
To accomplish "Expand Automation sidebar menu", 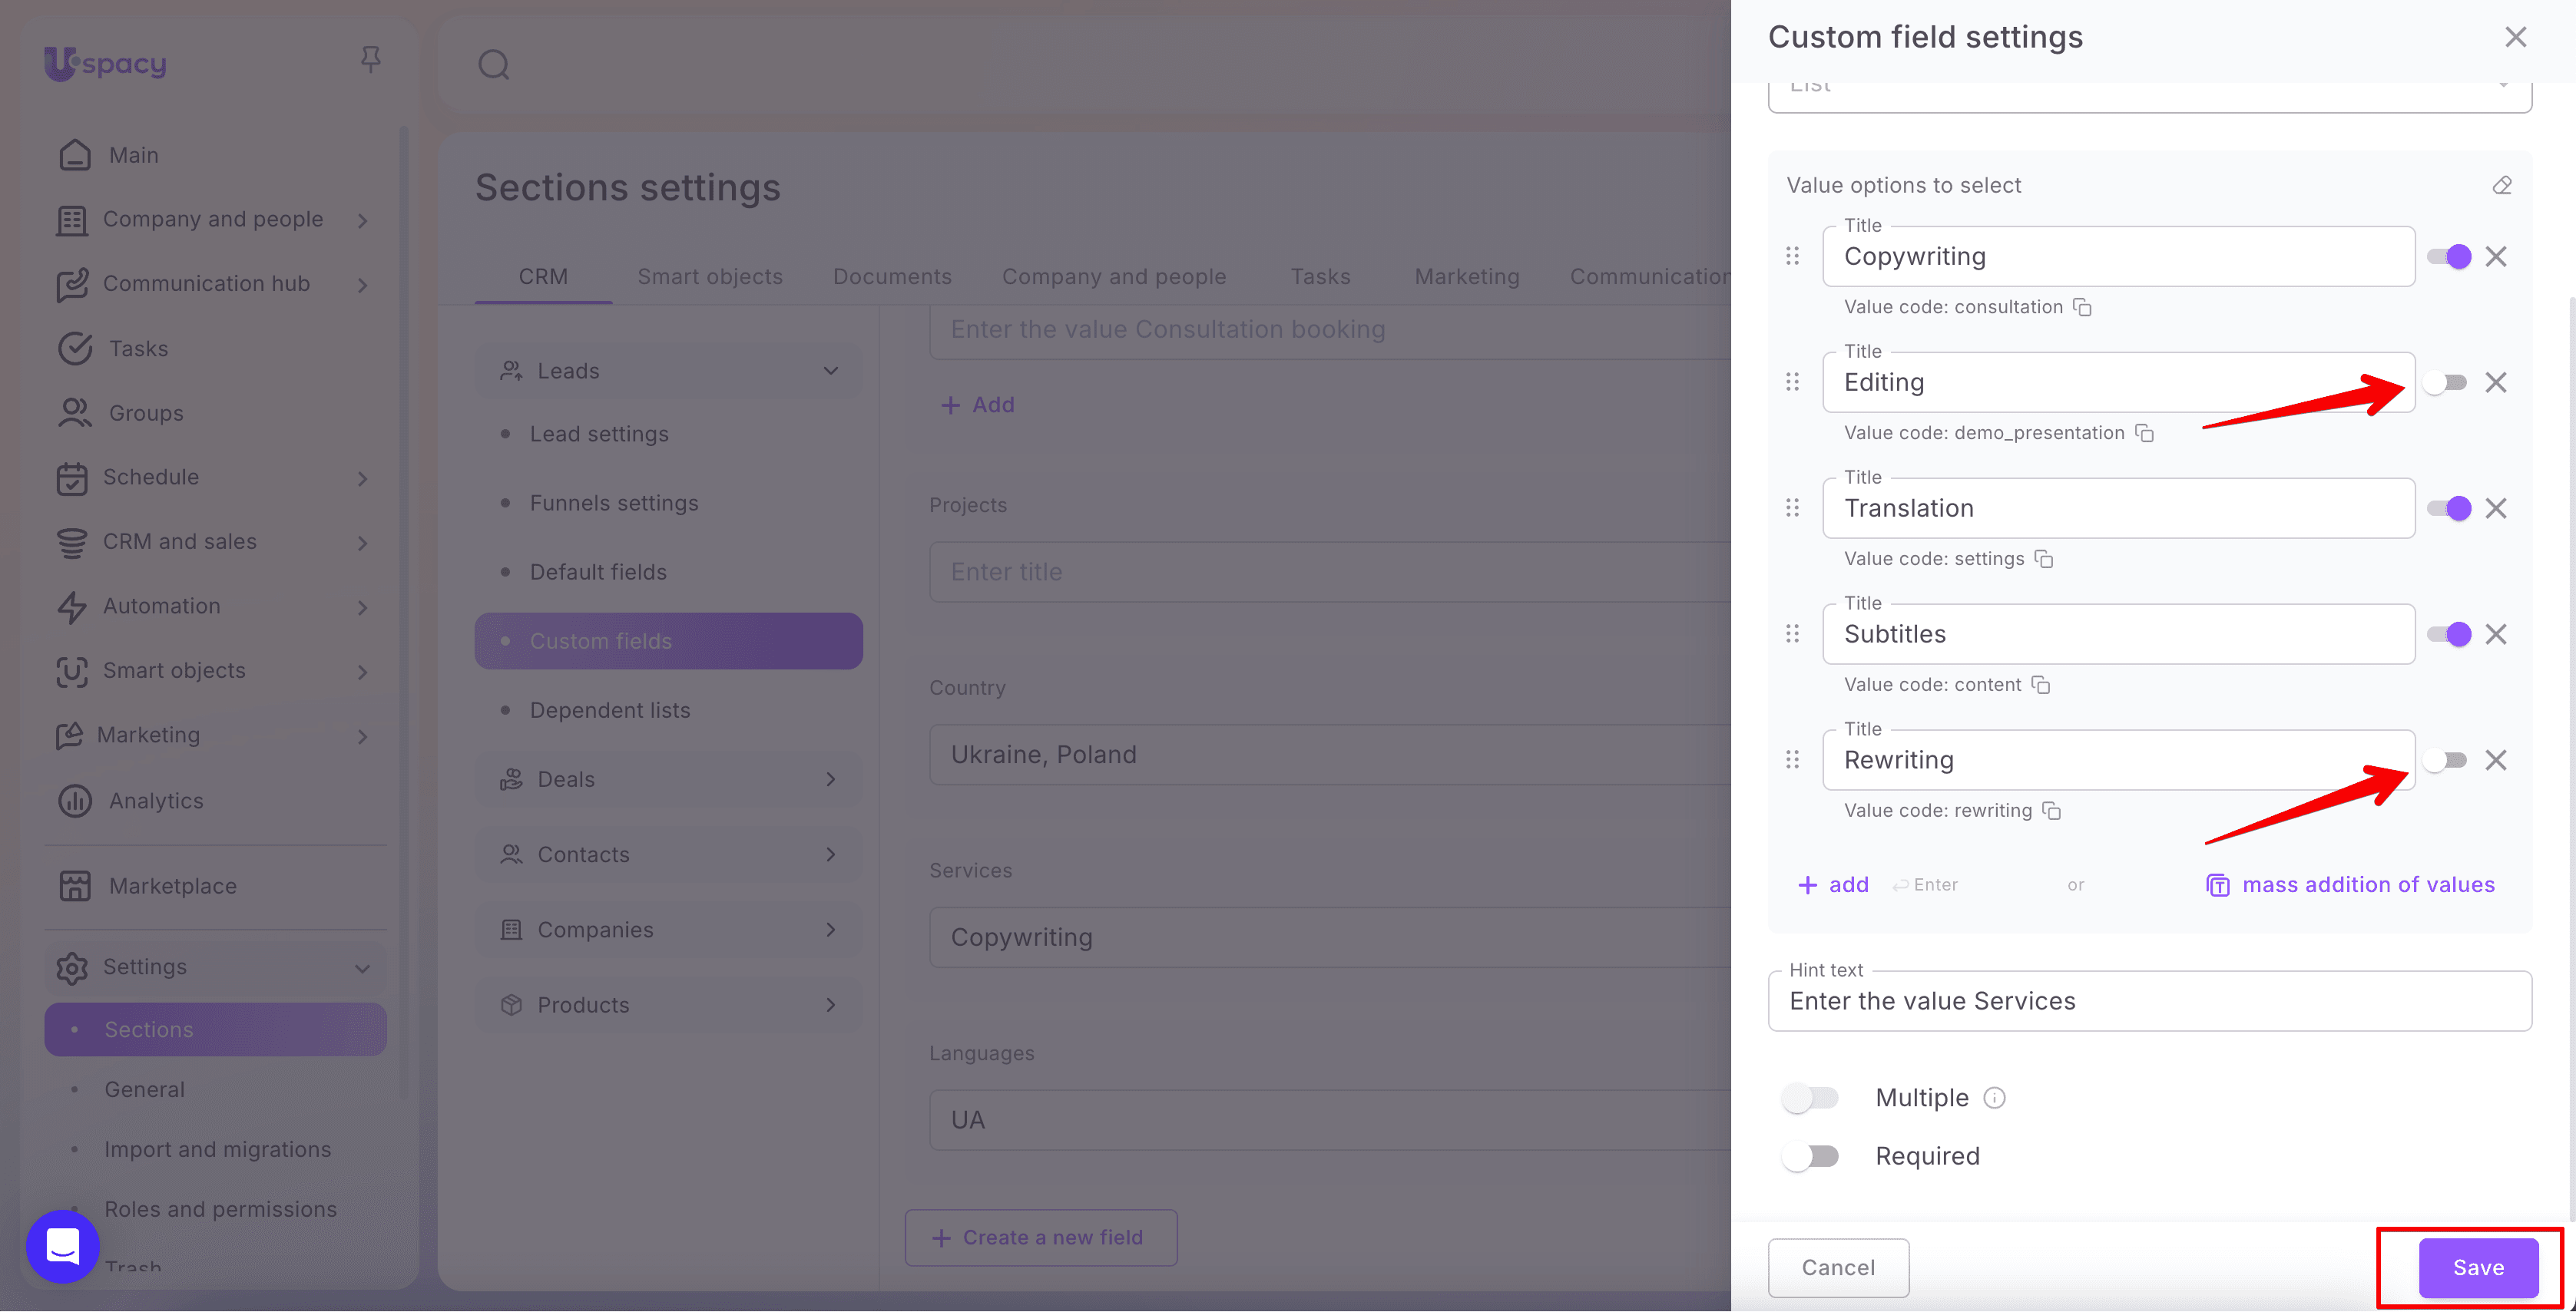I will point(363,606).
